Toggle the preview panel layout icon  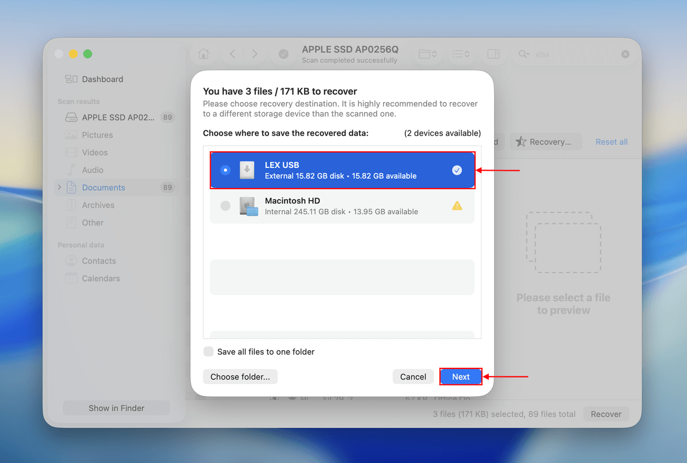(493, 53)
